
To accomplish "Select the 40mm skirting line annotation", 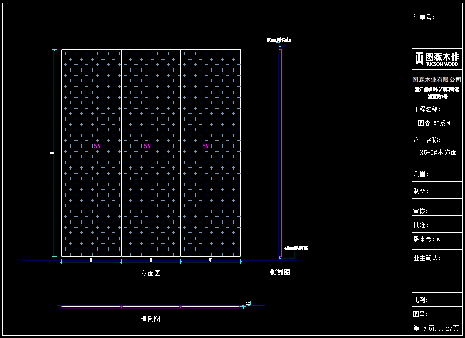I will coord(296,248).
